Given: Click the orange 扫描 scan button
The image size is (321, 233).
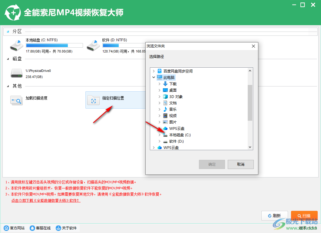Looking at the screenshot, I should coord(304,216).
